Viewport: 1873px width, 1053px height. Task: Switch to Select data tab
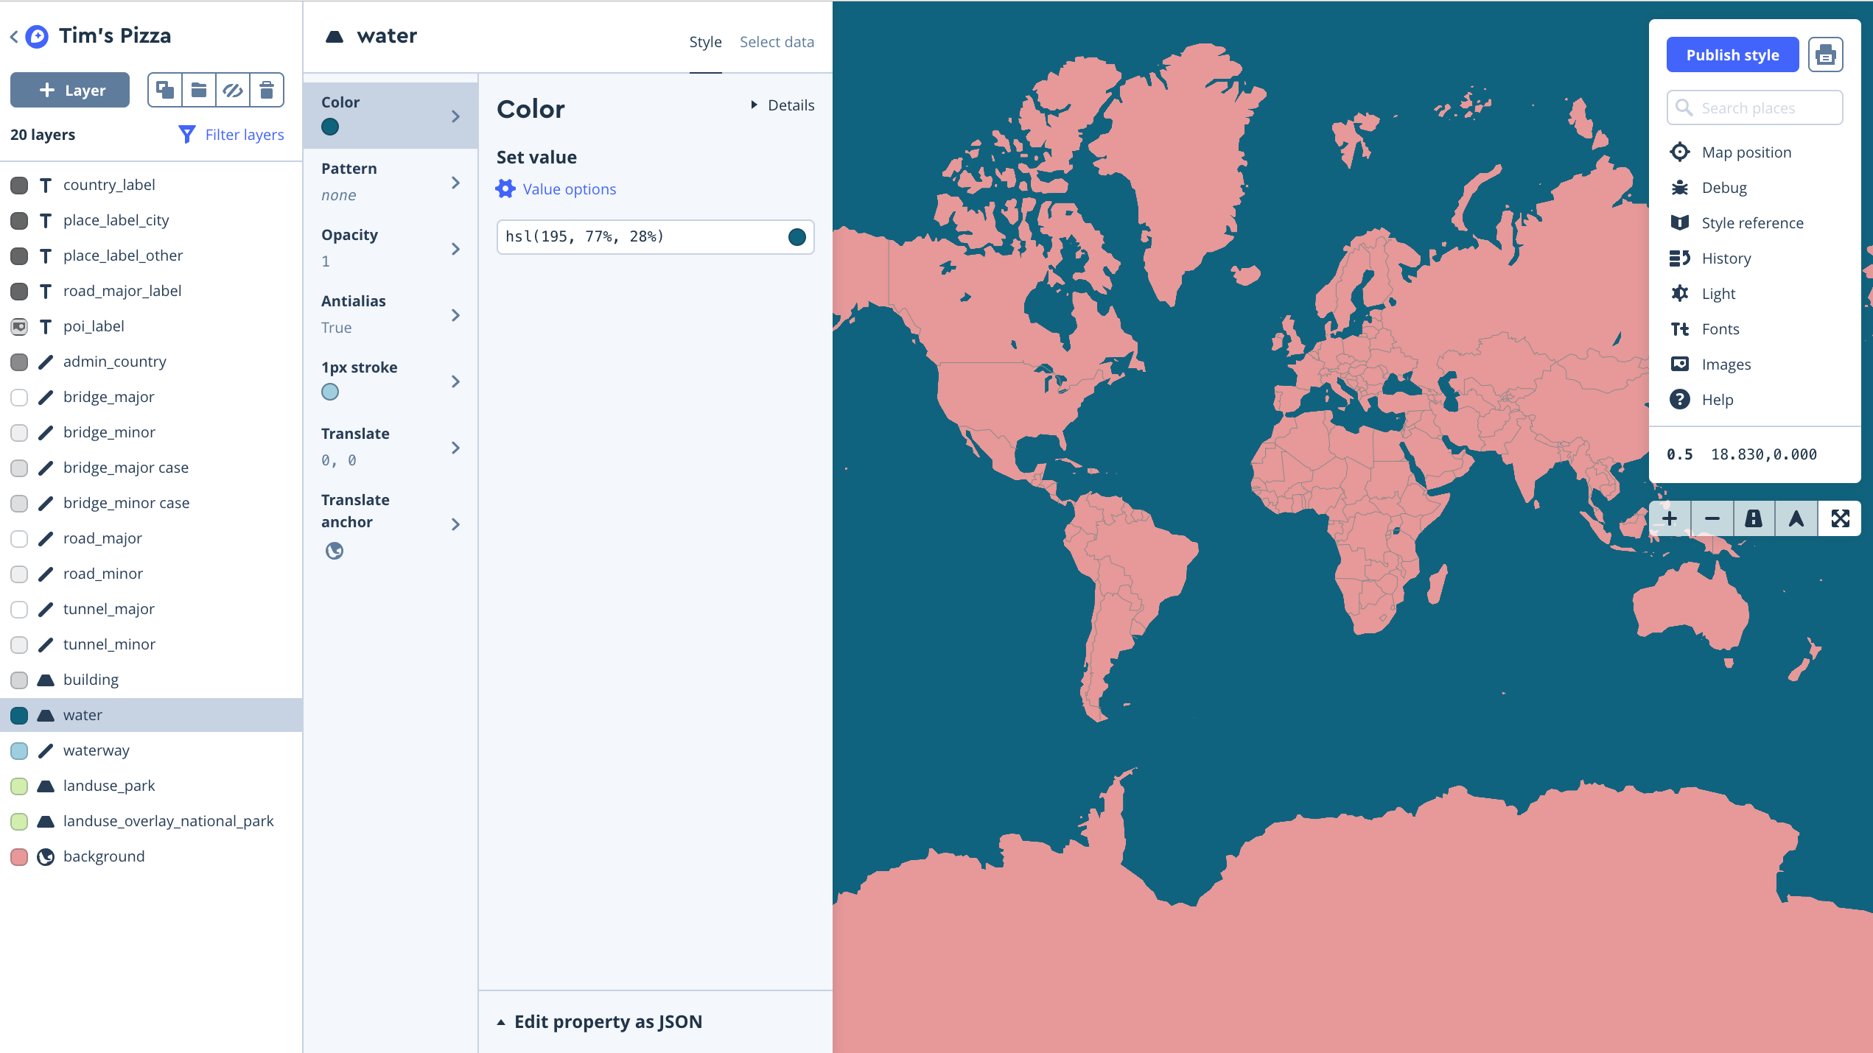pos(776,41)
